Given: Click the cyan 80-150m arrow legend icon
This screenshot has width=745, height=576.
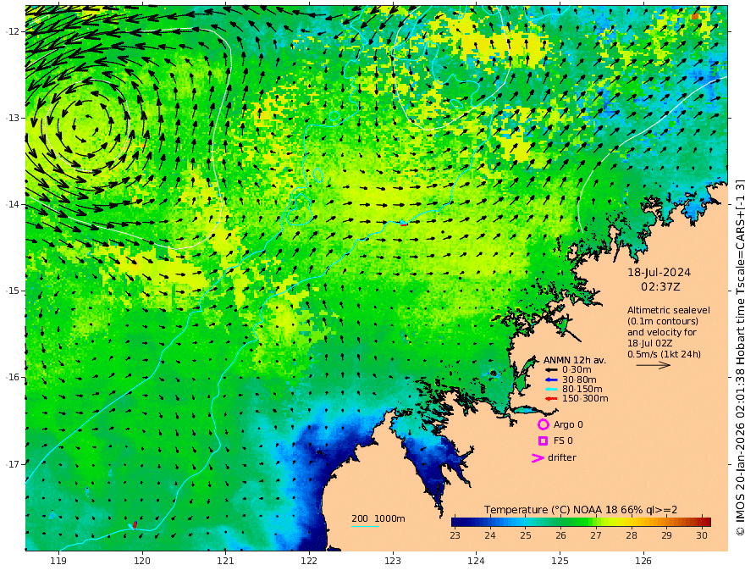Looking at the screenshot, I should (x=550, y=390).
